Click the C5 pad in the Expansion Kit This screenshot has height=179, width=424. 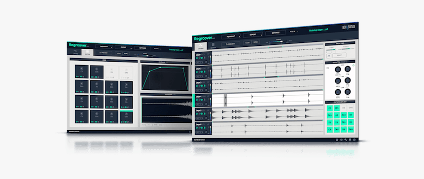(330, 108)
